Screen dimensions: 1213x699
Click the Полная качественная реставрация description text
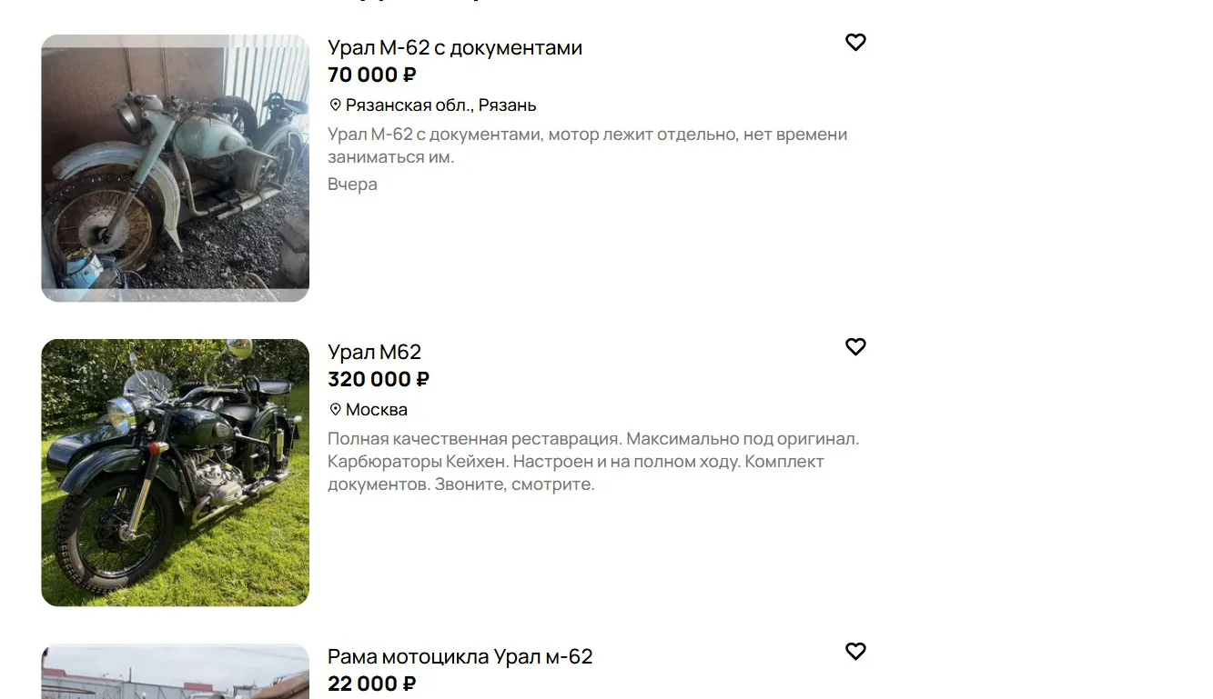593,462
